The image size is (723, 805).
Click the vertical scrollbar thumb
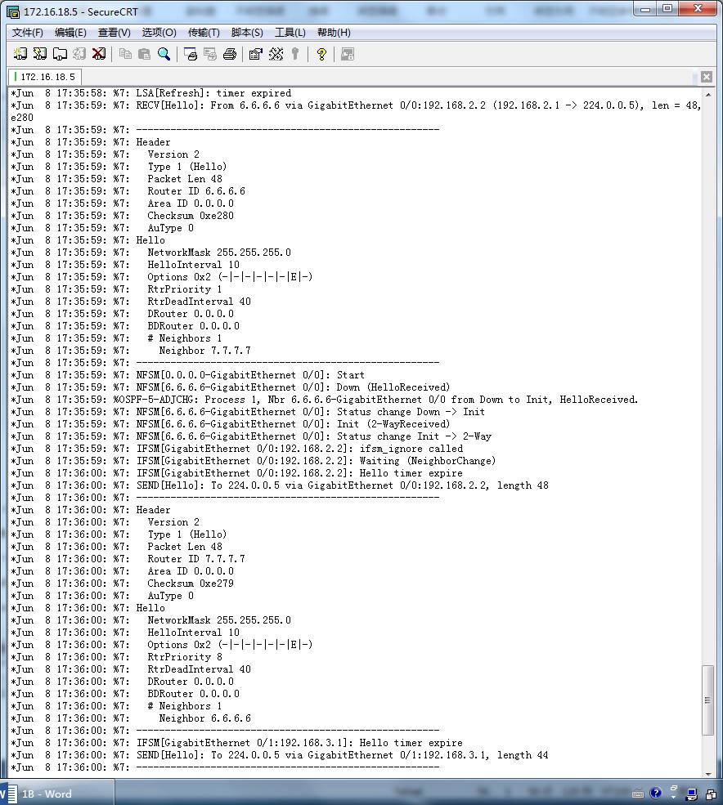pos(708,700)
